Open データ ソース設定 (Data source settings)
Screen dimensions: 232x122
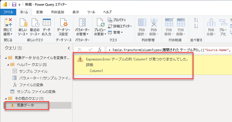tap(64, 22)
